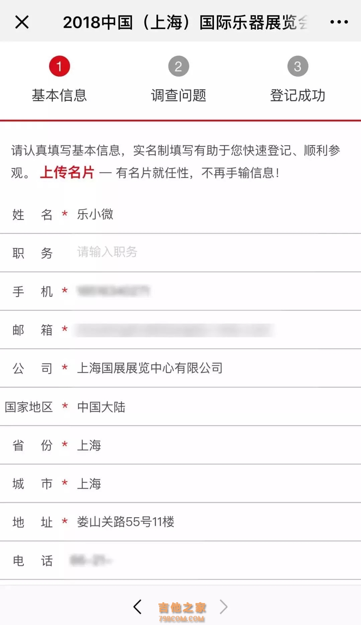Switch to the 基本信息 step tab
The height and width of the screenshot is (625, 361).
[x=59, y=95]
